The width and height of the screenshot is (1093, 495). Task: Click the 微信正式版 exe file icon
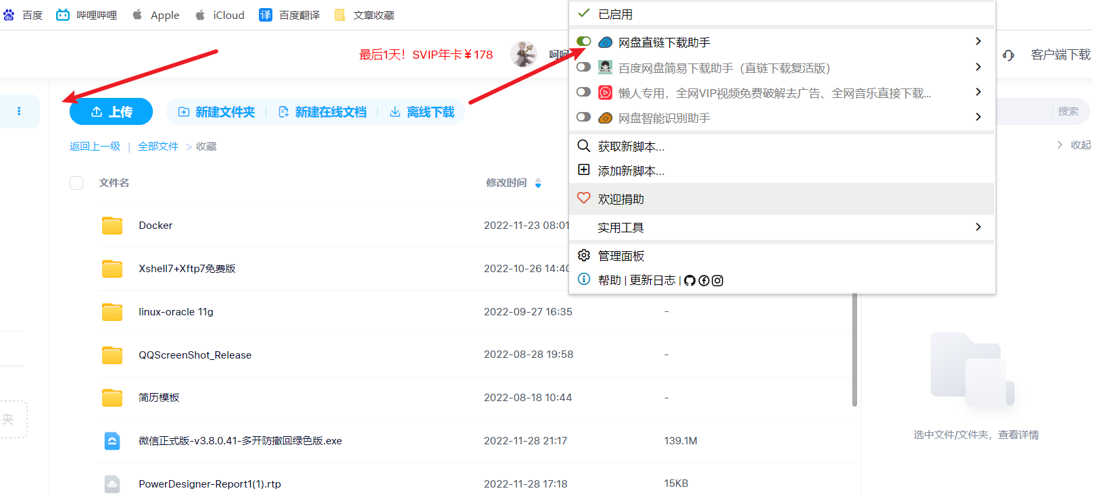pos(112,441)
